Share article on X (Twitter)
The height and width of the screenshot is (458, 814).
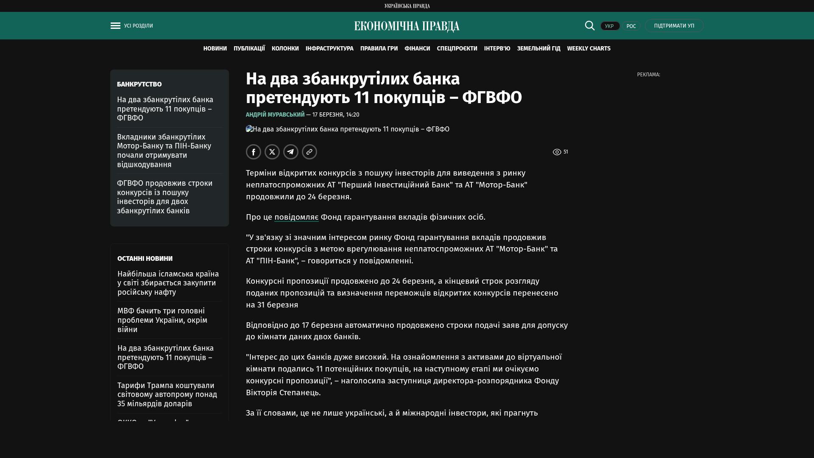[272, 152]
